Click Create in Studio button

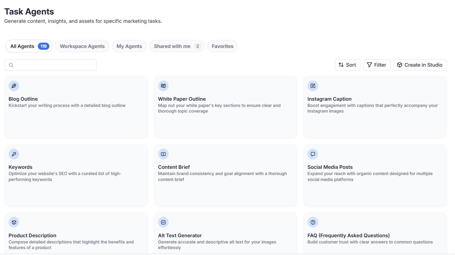coord(420,65)
